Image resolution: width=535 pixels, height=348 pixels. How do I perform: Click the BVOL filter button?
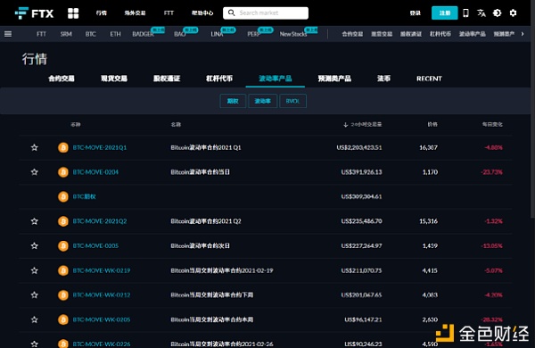click(292, 101)
